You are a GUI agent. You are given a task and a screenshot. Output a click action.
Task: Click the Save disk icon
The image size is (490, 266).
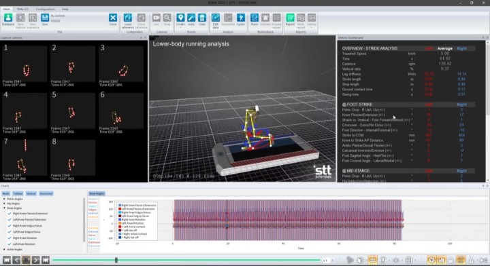tap(45, 18)
